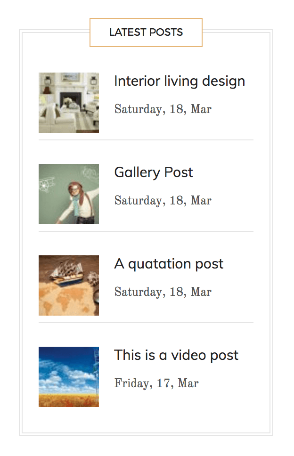Open the Interior living design post title
Viewport: 294px width, 456px height.
point(180,81)
